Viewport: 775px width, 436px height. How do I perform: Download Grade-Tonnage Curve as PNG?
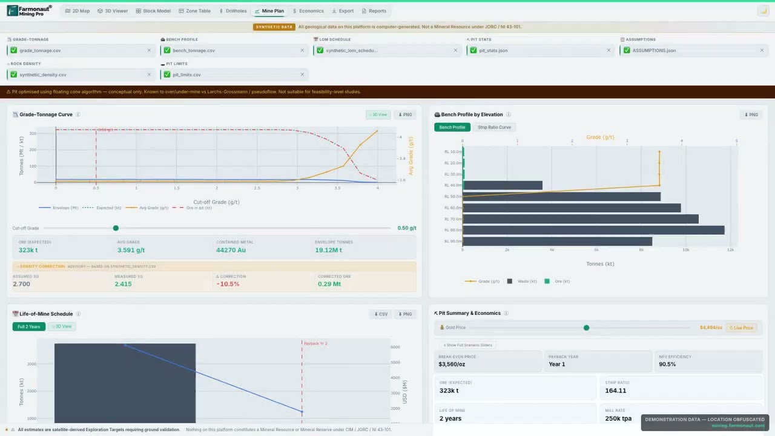pyautogui.click(x=405, y=114)
